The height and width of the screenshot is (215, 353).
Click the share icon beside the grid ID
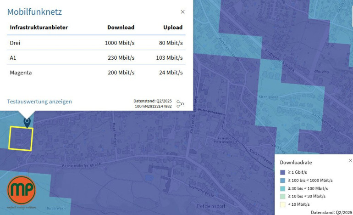[x=180, y=104]
